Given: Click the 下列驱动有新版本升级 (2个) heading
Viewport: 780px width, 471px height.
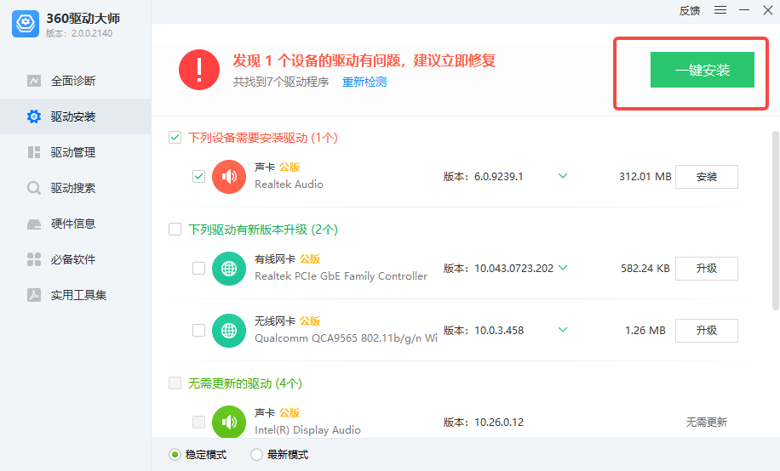Looking at the screenshot, I should click(263, 230).
